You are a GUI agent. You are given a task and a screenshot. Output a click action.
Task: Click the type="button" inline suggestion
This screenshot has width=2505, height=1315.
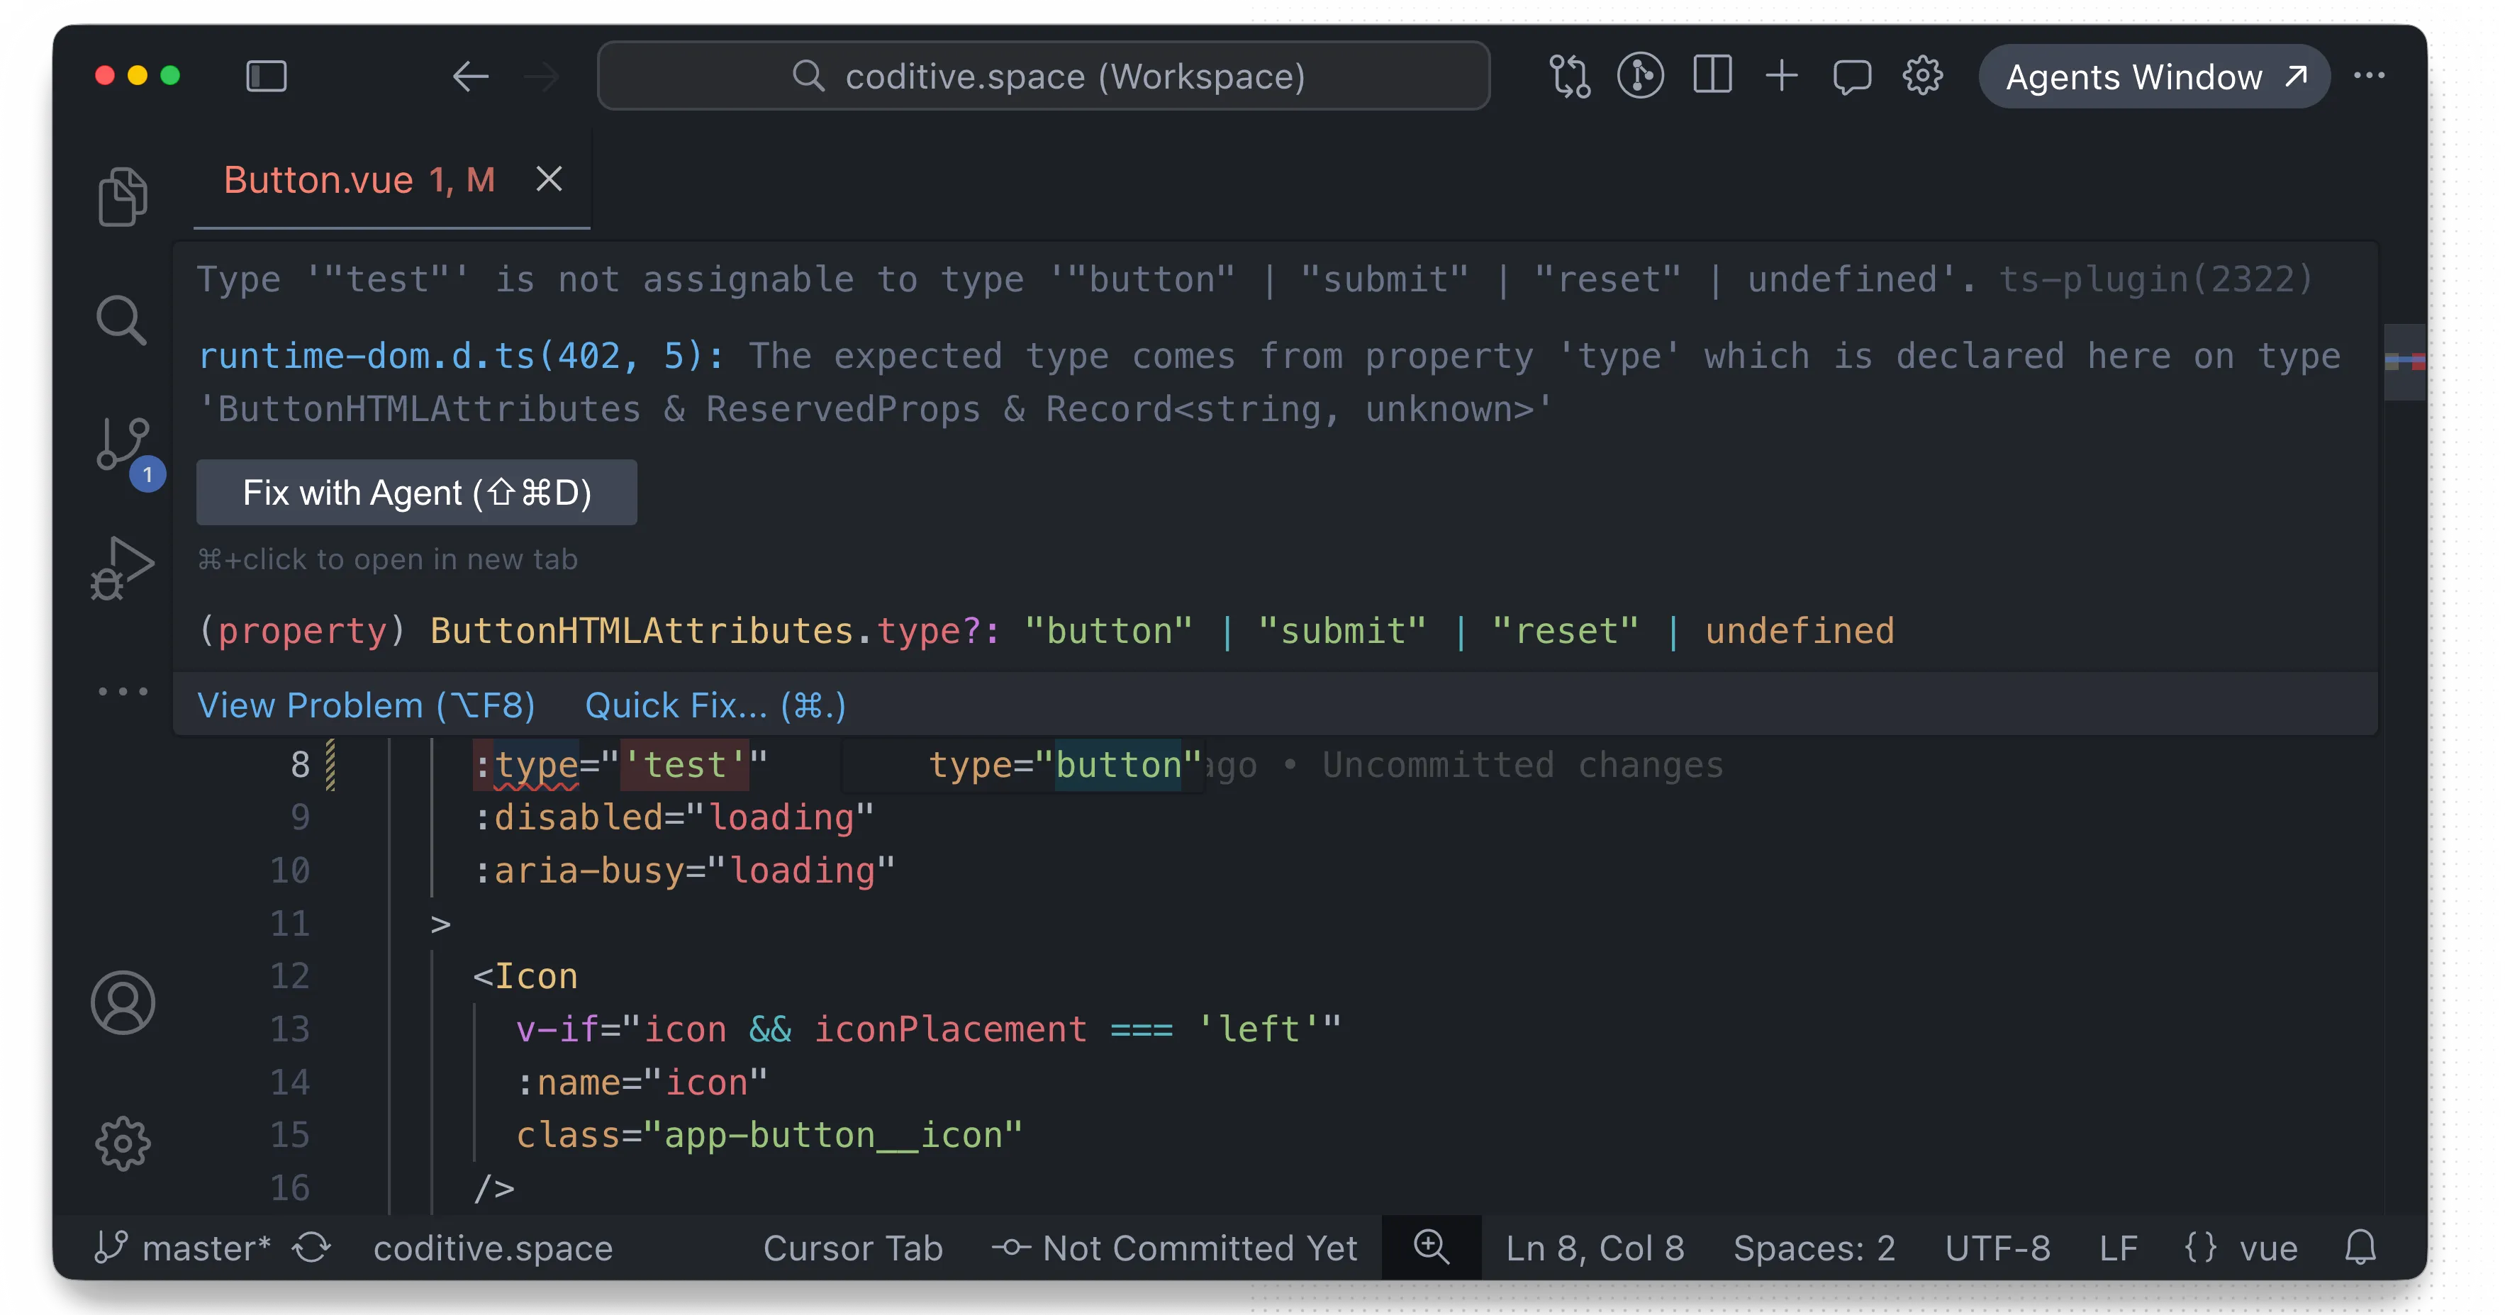pyautogui.click(x=1065, y=765)
